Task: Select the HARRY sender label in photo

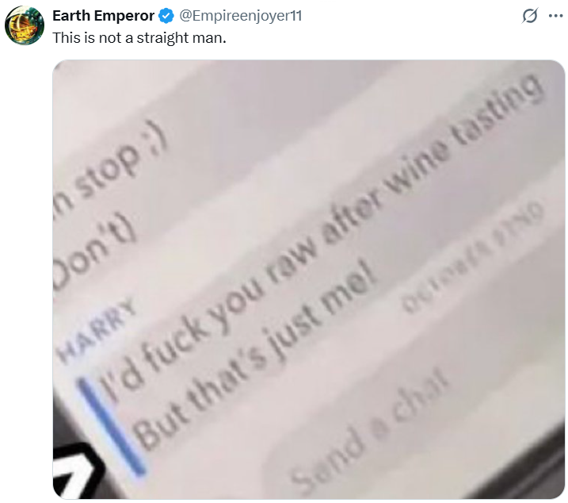Action: [97, 330]
